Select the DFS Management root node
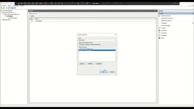This screenshot has height=109, width=194. (7, 11)
